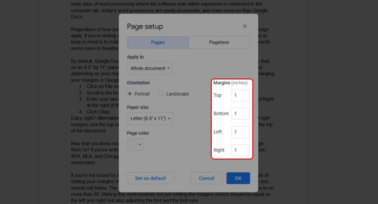Click the Page color label
Viewport: 378px width, 204px height.
[x=138, y=133]
